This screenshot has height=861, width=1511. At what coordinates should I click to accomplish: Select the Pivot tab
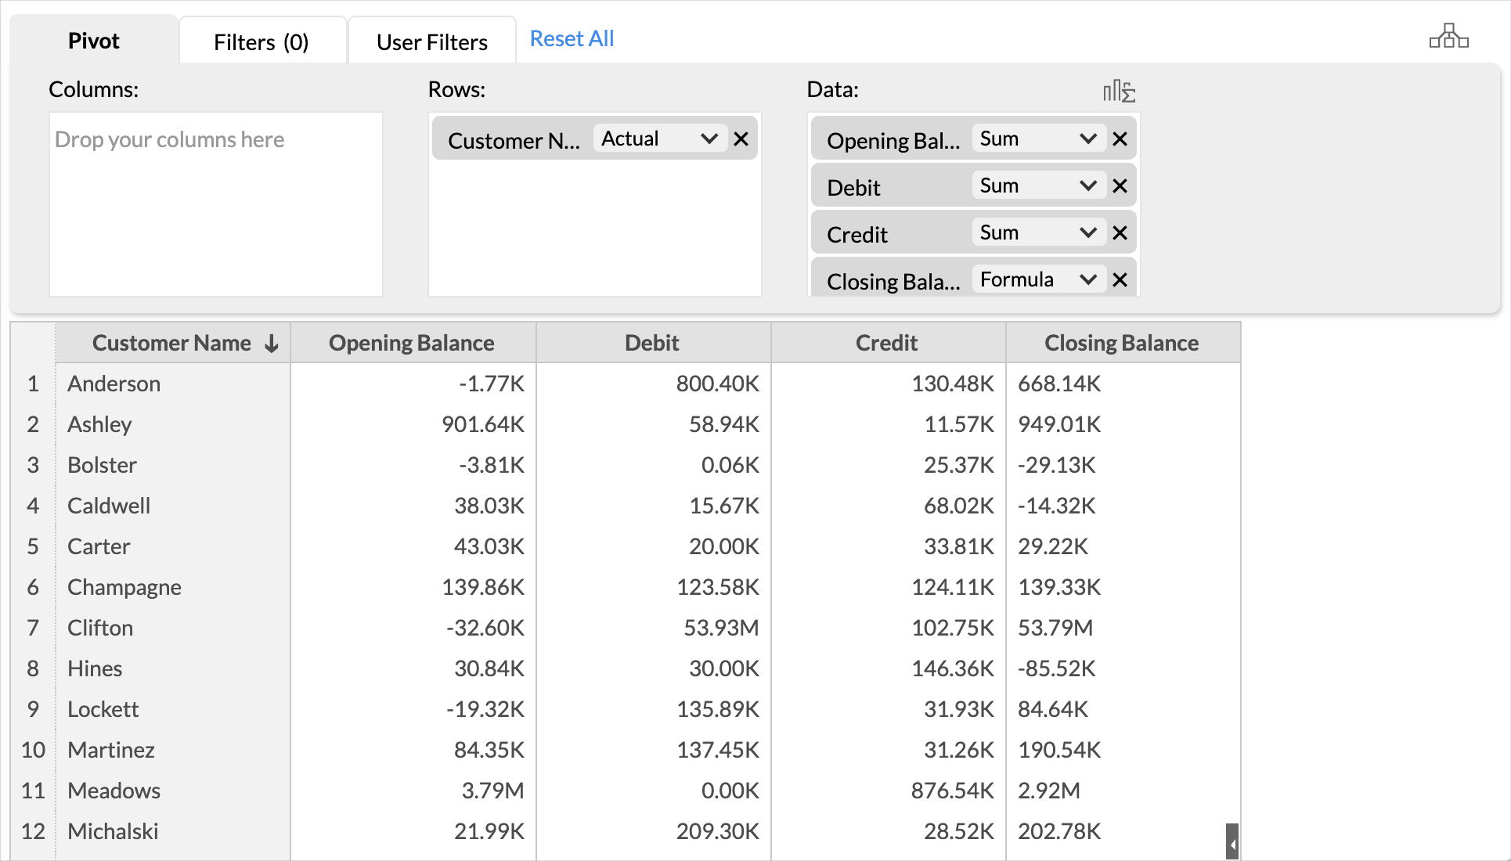(x=94, y=41)
